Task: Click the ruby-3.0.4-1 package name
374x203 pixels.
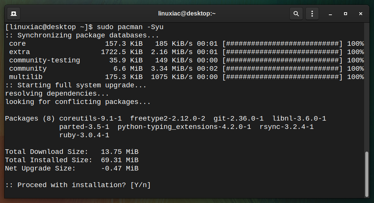Action: 84,135
